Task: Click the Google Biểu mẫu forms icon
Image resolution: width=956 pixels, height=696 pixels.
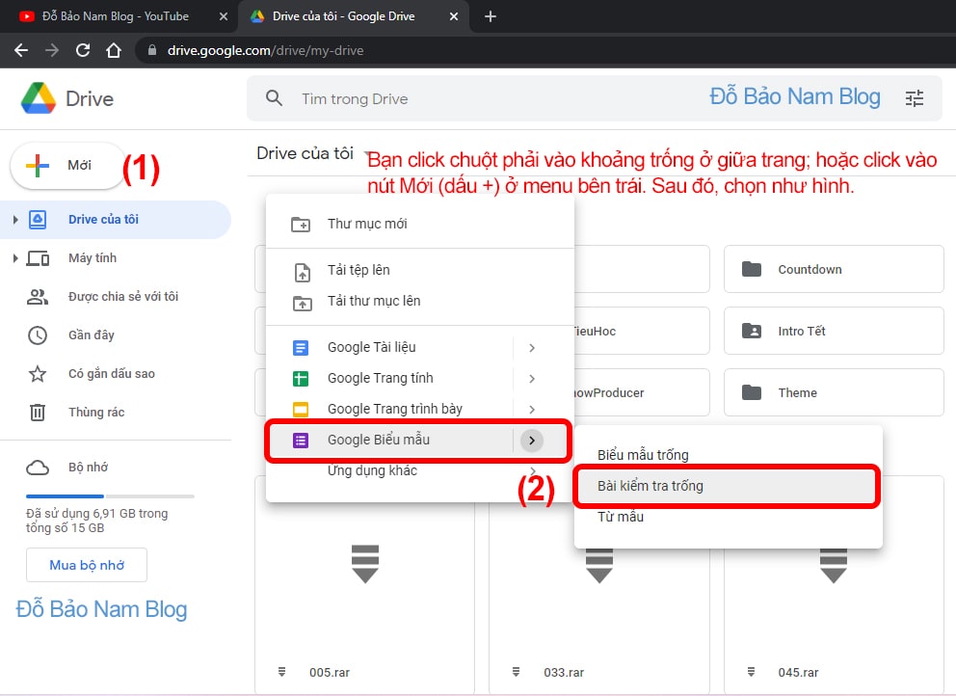Action: [301, 441]
